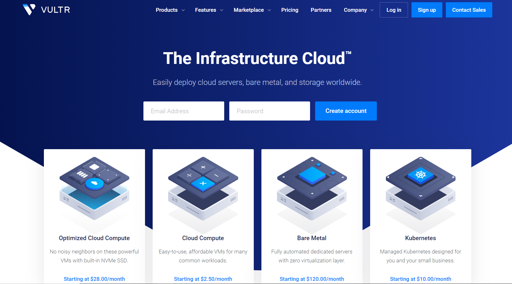The height and width of the screenshot is (284, 512).
Task: Open the Partners page
Action: tap(321, 10)
